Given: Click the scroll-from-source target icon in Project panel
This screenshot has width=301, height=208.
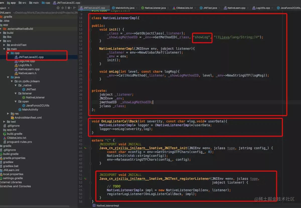Looking at the screenshot, I should pyautogui.click(x=58, y=8).
